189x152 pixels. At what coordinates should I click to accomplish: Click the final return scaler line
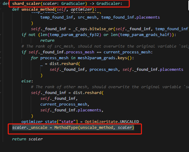(27, 139)
